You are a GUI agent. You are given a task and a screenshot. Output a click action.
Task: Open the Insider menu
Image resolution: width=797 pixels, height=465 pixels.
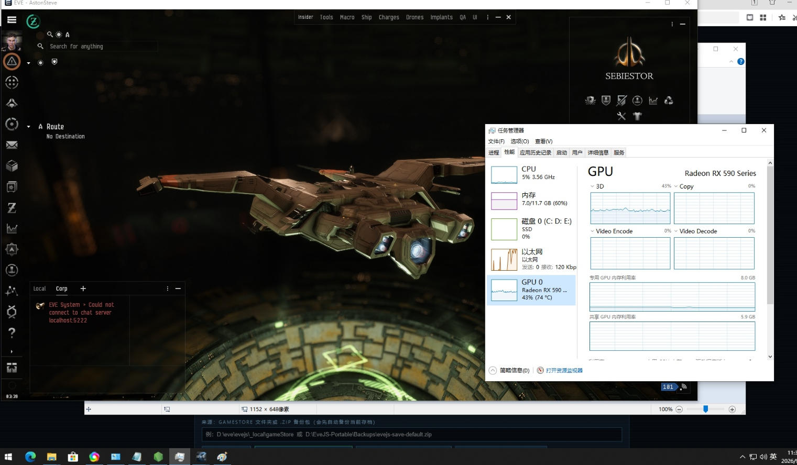[305, 17]
